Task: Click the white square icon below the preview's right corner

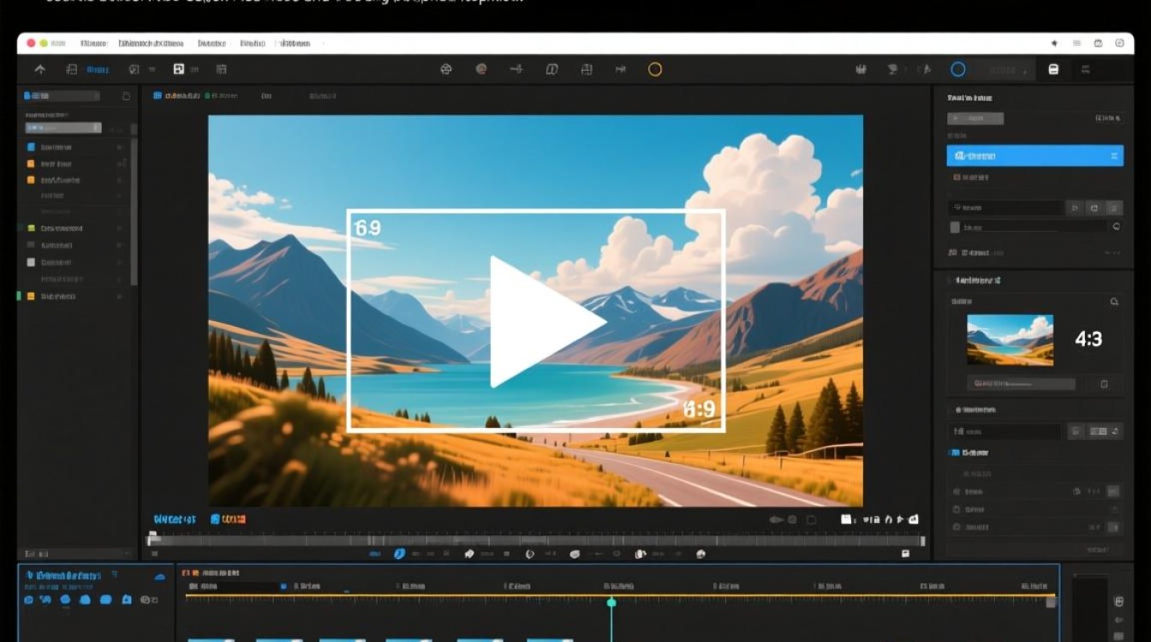Action: pos(845,519)
